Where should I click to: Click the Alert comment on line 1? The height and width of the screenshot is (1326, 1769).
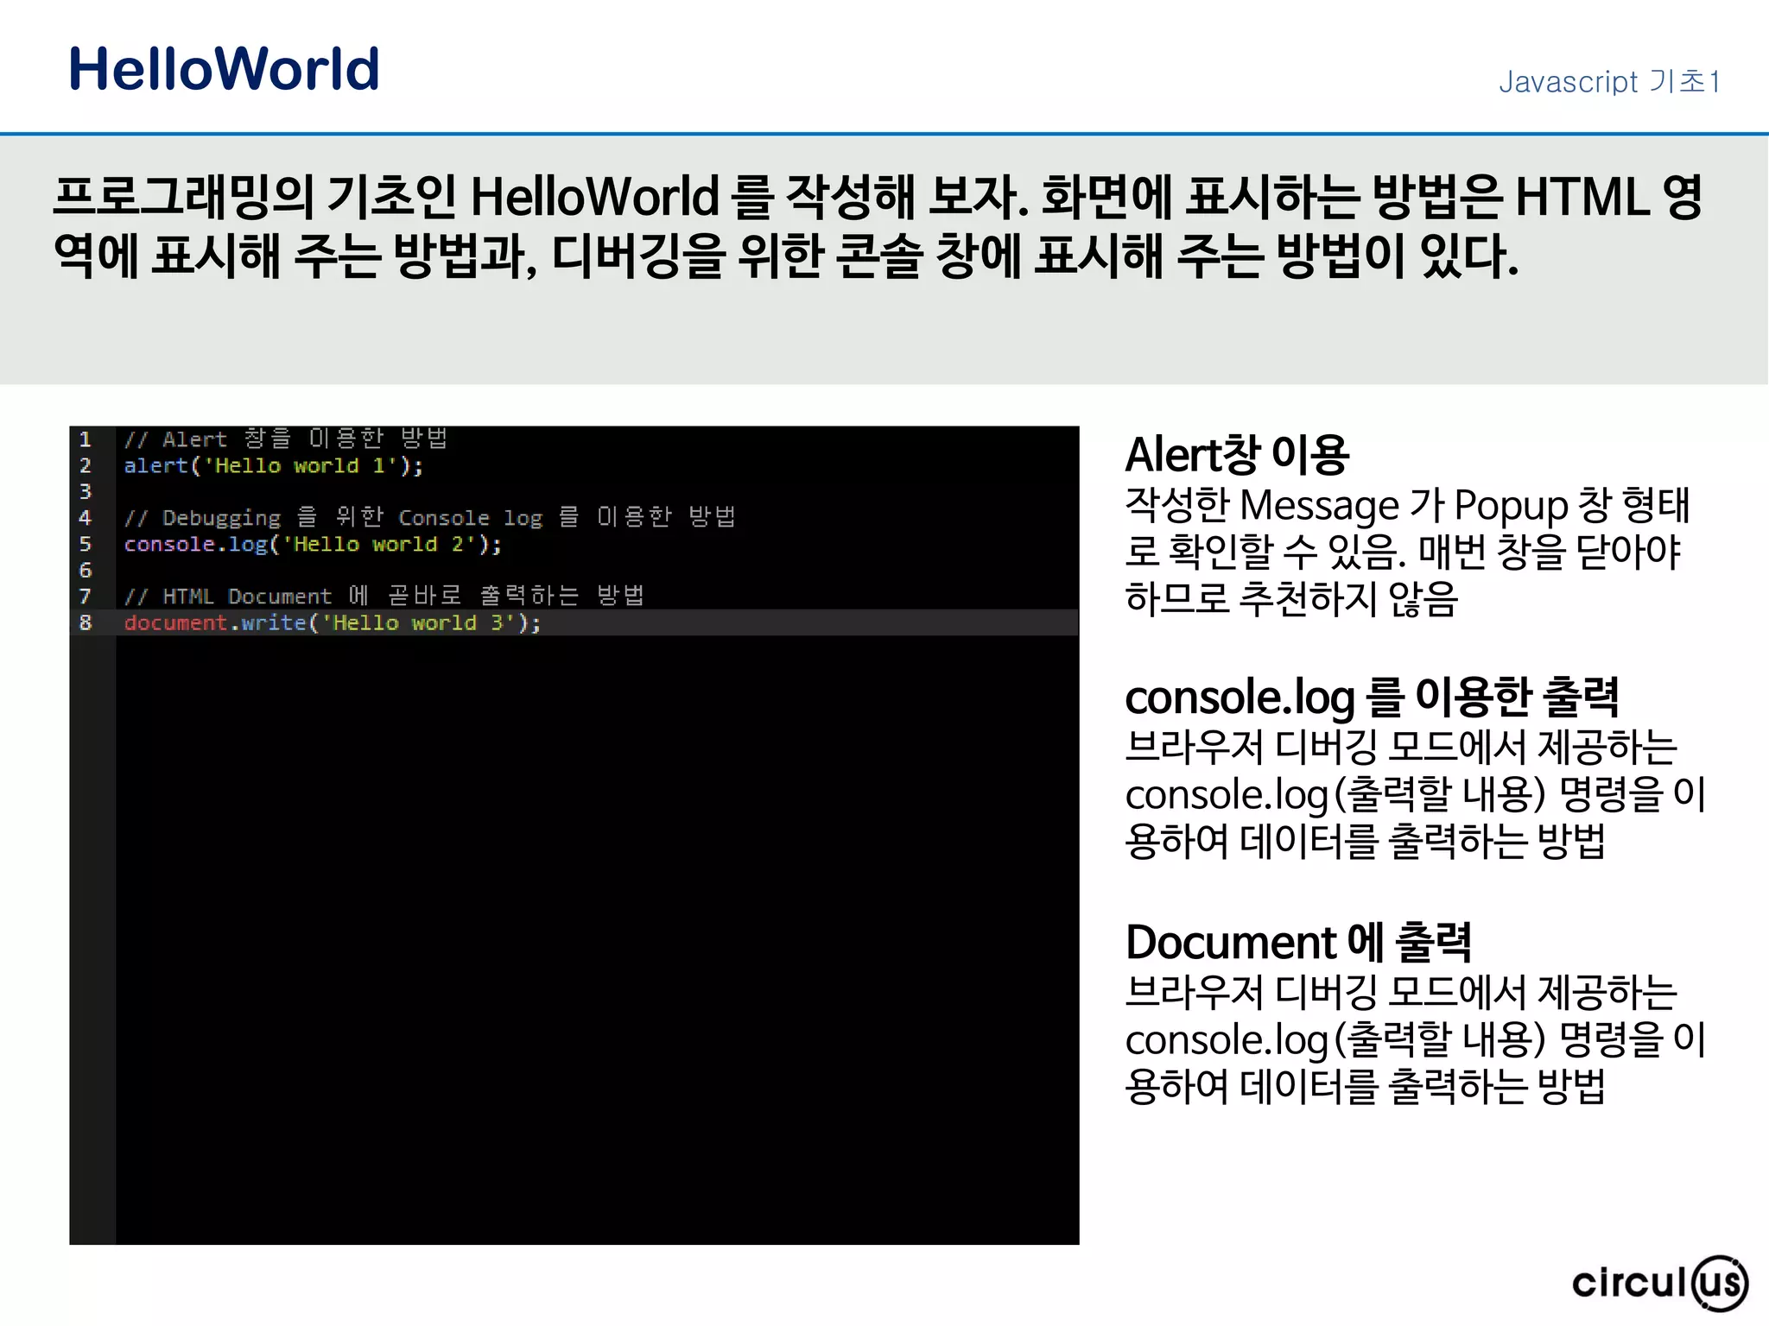(x=285, y=439)
